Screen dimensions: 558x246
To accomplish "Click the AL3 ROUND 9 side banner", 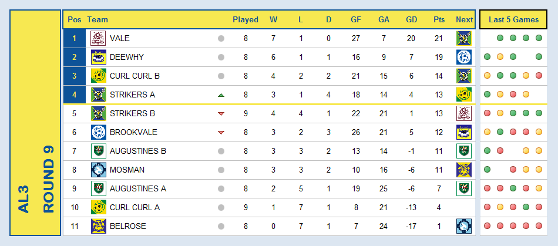I will (x=35, y=123).
